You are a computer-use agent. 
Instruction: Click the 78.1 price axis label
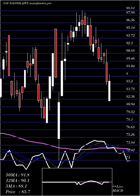130,120
